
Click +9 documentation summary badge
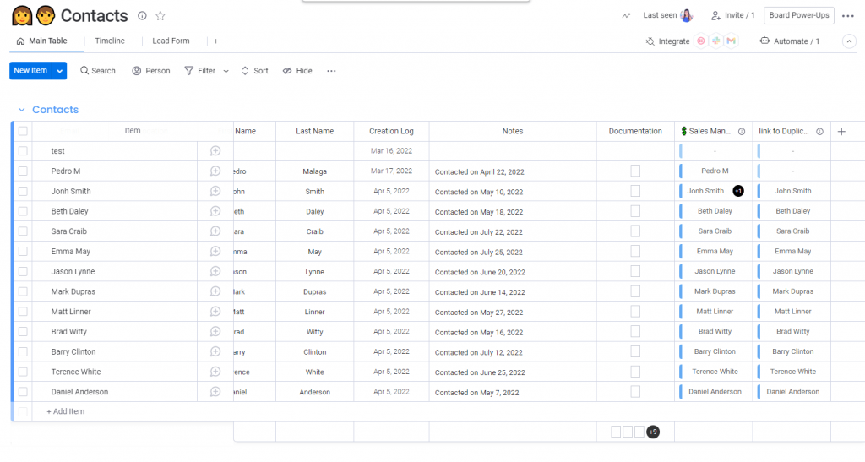point(653,432)
